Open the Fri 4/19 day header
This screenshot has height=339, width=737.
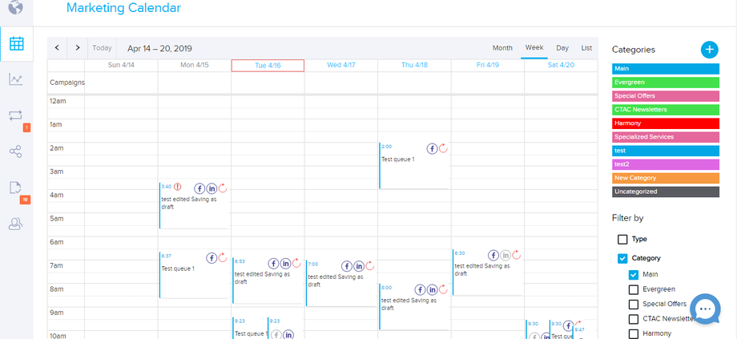pyautogui.click(x=487, y=66)
